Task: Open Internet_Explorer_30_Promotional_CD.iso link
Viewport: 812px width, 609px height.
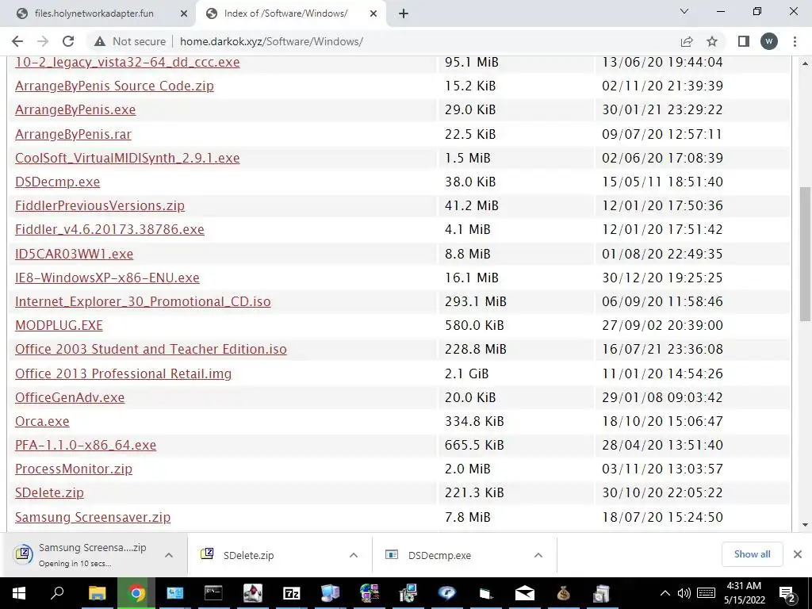Action: (x=143, y=301)
